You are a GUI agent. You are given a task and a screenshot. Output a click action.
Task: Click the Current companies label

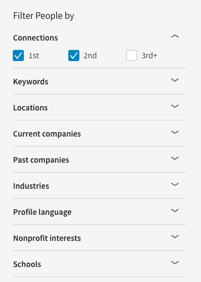[47, 134]
